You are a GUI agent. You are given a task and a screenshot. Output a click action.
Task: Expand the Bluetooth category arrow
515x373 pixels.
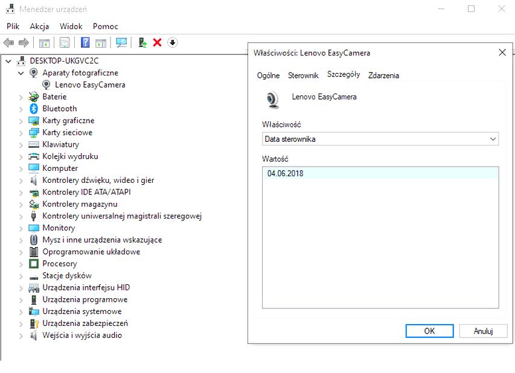pos(21,109)
